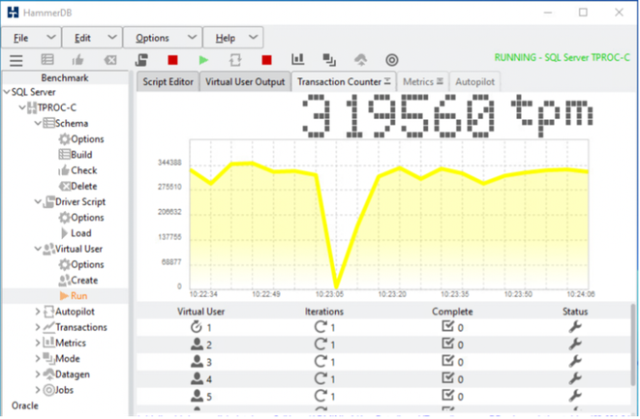This screenshot has width=640, height=419.
Task: Click the first red stop square toolbar icon
Action: tap(172, 60)
